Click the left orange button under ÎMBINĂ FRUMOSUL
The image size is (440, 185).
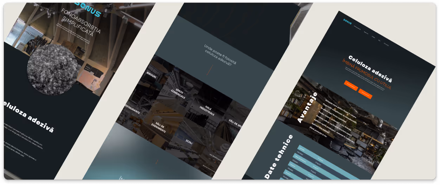(x=351, y=85)
